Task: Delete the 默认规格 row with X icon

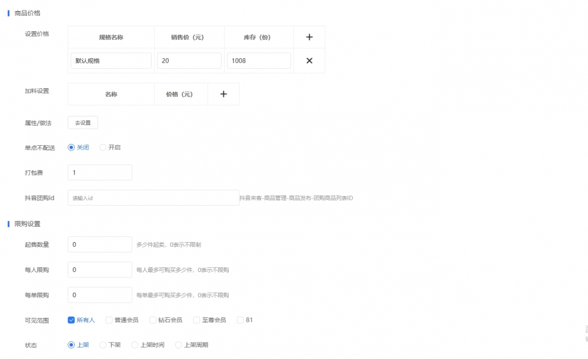Action: 309,61
